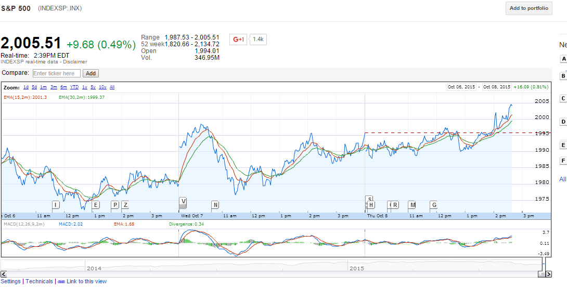Open news flag E on the chart
This screenshot has width=567, height=289.
click(x=95, y=205)
